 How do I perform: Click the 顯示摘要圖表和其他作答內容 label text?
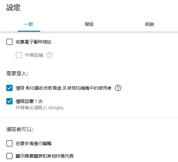point(45,156)
